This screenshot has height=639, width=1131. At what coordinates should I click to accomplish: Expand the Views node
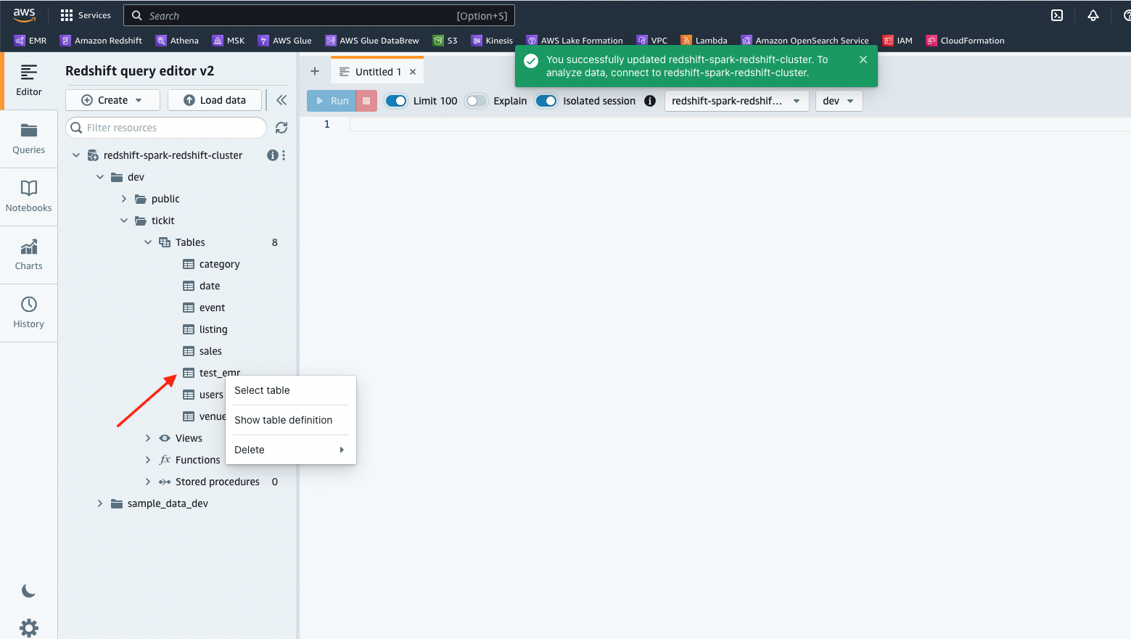[x=148, y=438]
